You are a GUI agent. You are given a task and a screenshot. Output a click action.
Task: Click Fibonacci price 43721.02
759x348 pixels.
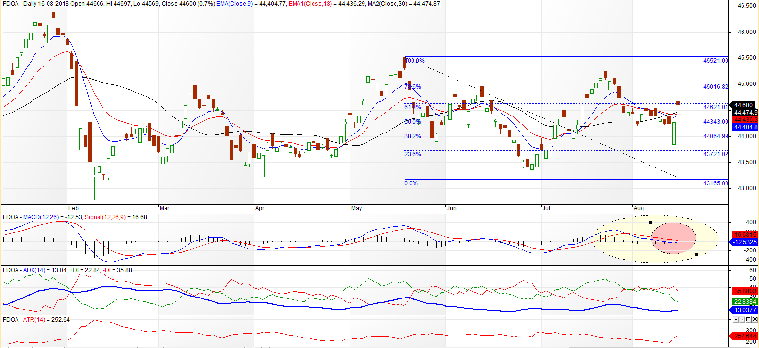(x=715, y=154)
